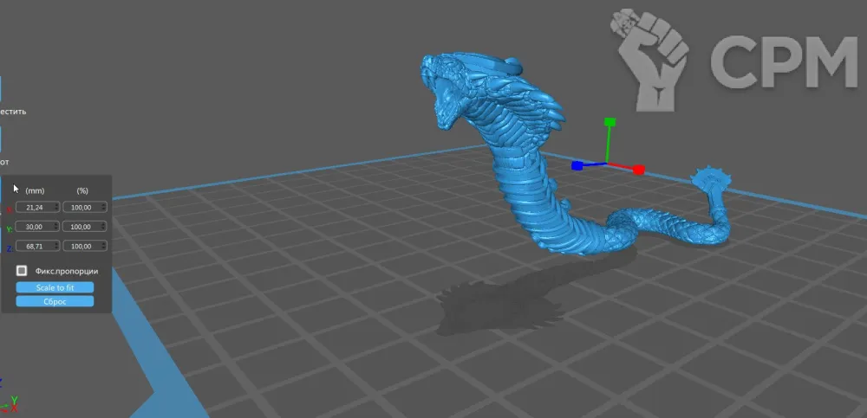Grab the green axis handle of the gizmo
The width and height of the screenshot is (867, 418).
pos(610,122)
